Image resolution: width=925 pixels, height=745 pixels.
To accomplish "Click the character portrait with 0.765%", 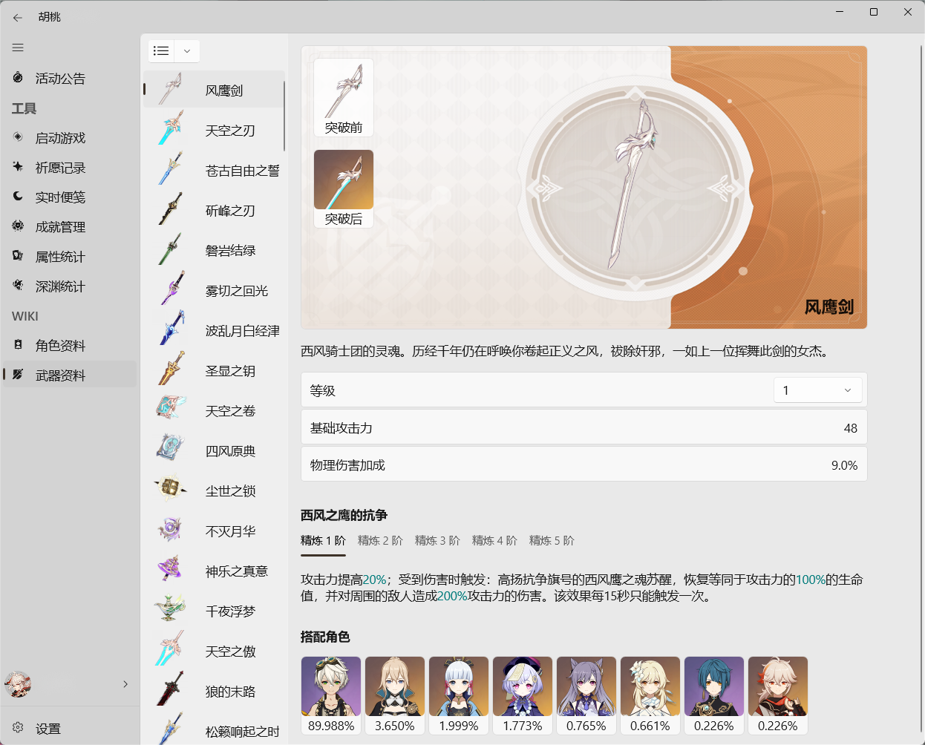I will point(586,695).
